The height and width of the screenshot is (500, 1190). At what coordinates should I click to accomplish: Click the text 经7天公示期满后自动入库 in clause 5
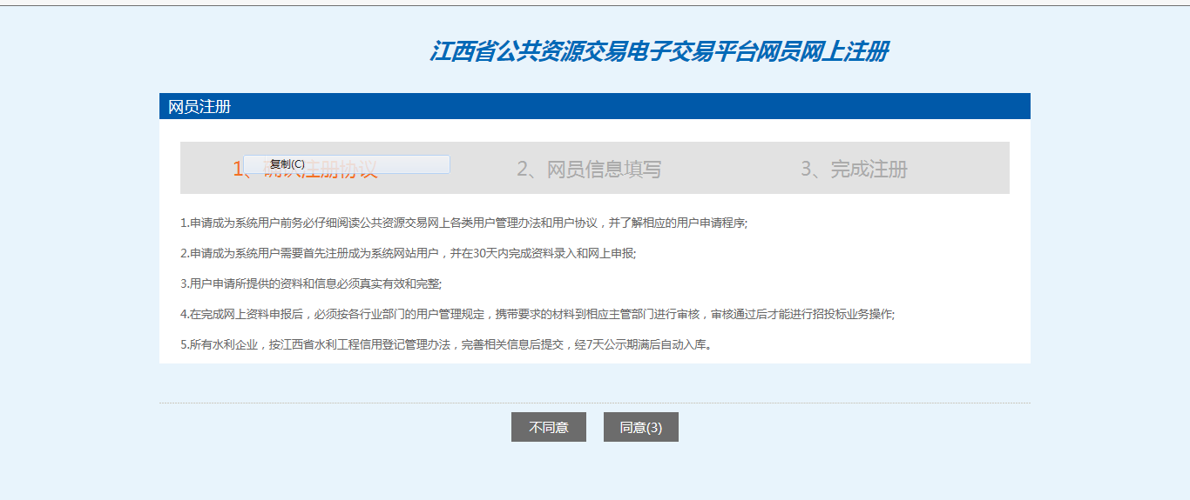(x=642, y=344)
